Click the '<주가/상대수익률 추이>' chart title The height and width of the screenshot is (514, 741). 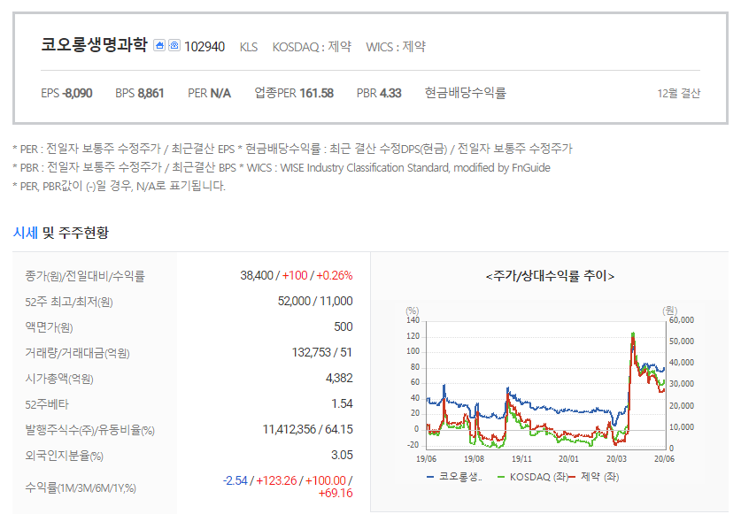(550, 276)
